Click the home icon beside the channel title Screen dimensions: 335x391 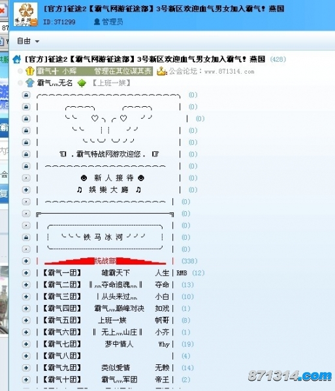(17, 59)
